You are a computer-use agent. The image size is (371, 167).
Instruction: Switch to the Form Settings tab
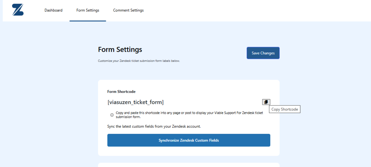coord(88,10)
